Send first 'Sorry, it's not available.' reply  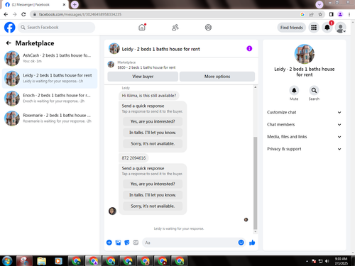pos(153,143)
